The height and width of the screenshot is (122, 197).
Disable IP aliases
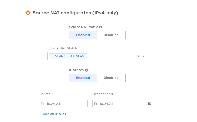[111, 78]
